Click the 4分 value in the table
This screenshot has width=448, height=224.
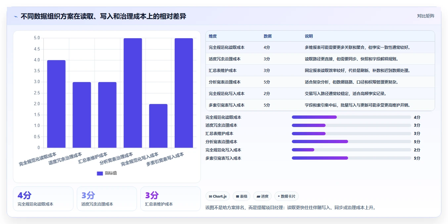267,48
